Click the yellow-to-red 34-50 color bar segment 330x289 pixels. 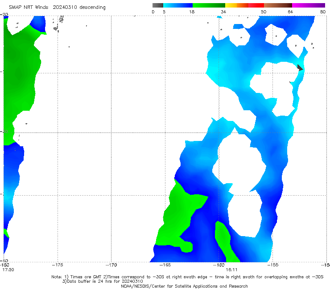pyautogui.click(x=244, y=5)
